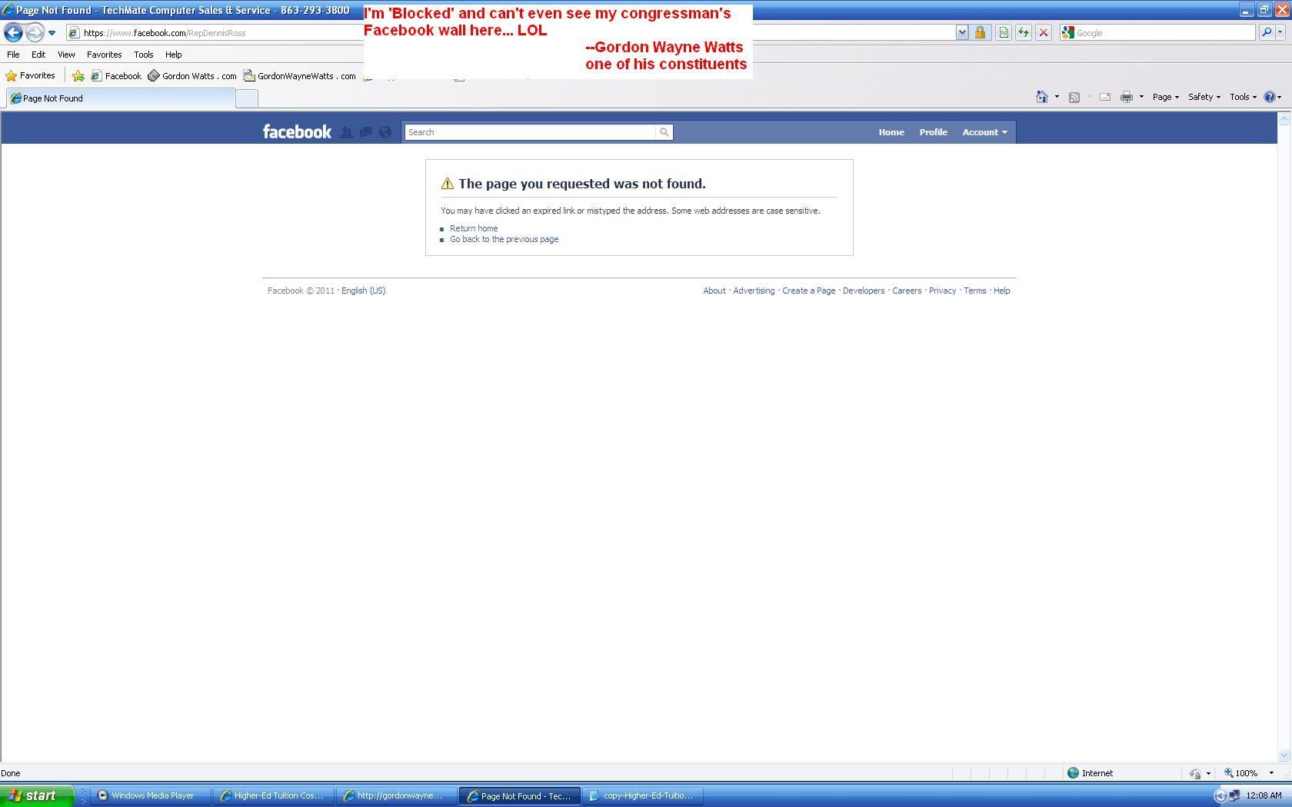Click the Protected Mode lock status icon
This screenshot has height=807, width=1292.
(1195, 773)
